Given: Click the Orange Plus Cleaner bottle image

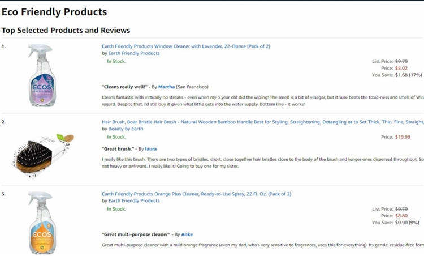Looking at the screenshot, I should (42, 223).
